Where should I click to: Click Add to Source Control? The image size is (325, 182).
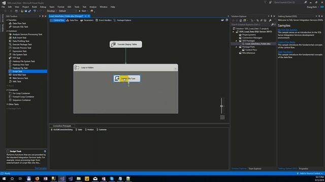pos(310,173)
